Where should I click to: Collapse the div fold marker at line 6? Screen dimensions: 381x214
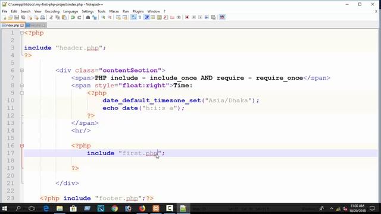[22, 70]
